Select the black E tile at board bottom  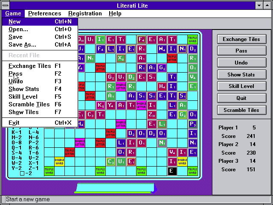pyautogui.click(x=172, y=171)
